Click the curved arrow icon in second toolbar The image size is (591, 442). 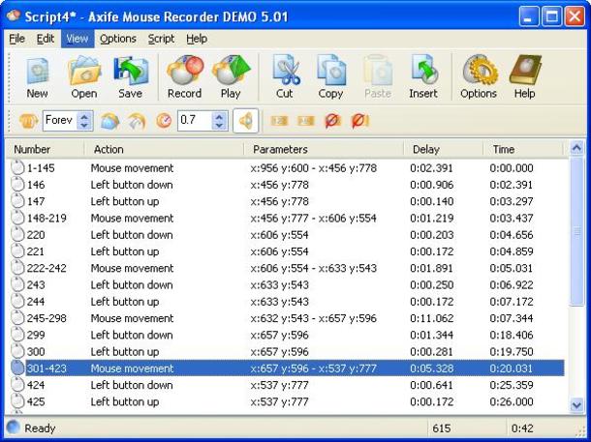(x=138, y=121)
